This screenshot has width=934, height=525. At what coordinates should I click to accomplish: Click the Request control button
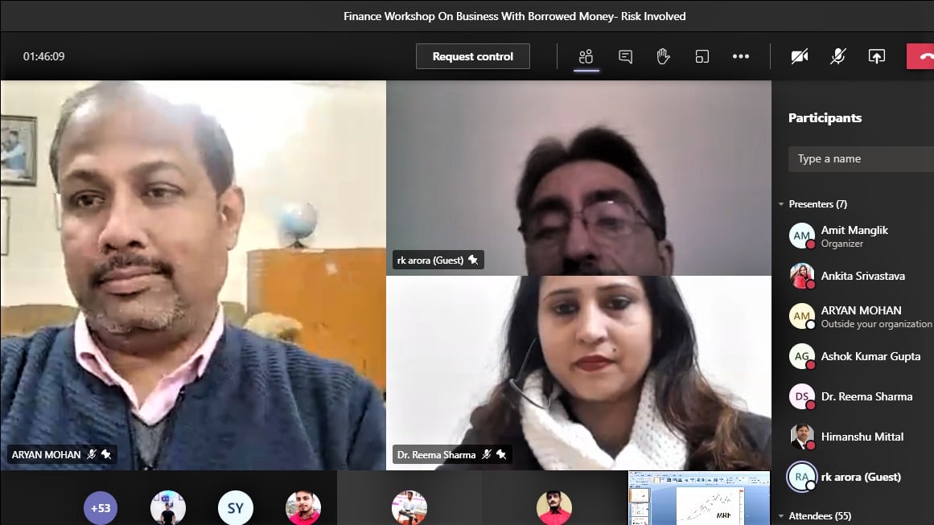[472, 56]
